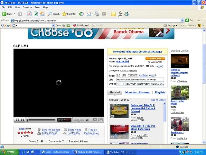Toggle full screen video mode
Screen dimensions: 206x155
pos(100,120)
